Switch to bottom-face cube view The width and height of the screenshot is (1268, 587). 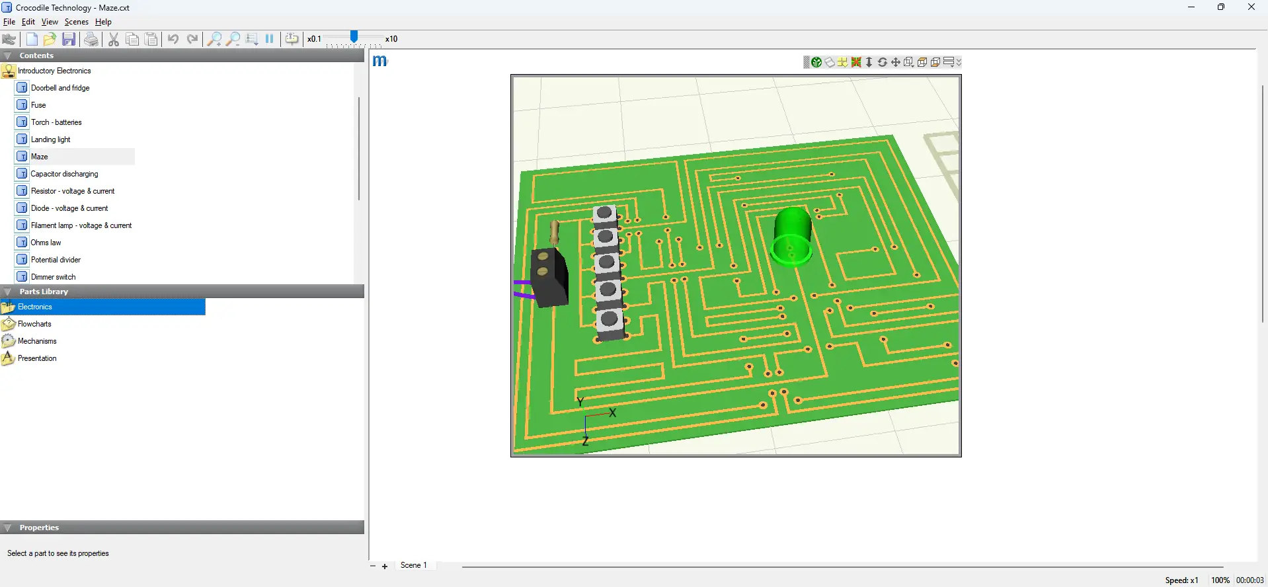pyautogui.click(x=935, y=62)
